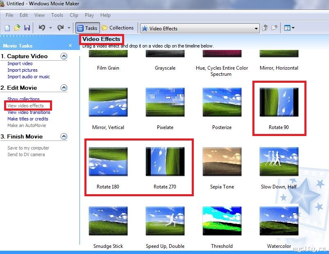Toggle the Collections pane button
The image size is (329, 254).
point(118,28)
